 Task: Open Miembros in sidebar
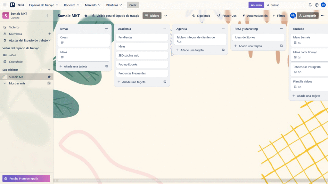click(x=15, y=34)
